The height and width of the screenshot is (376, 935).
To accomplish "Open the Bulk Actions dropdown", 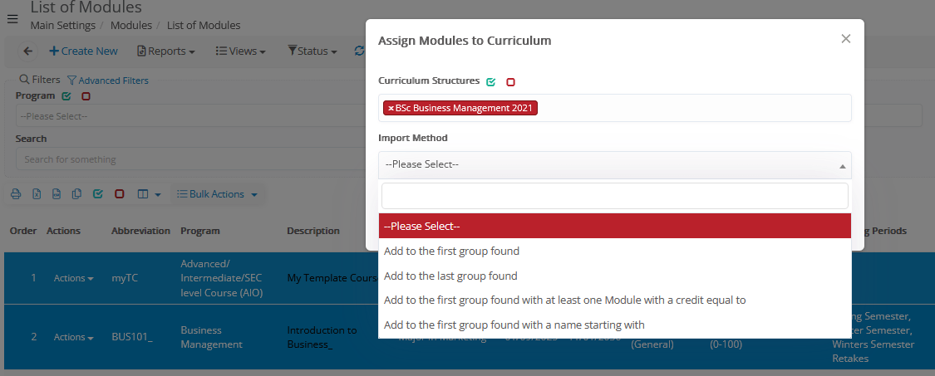I will (217, 194).
